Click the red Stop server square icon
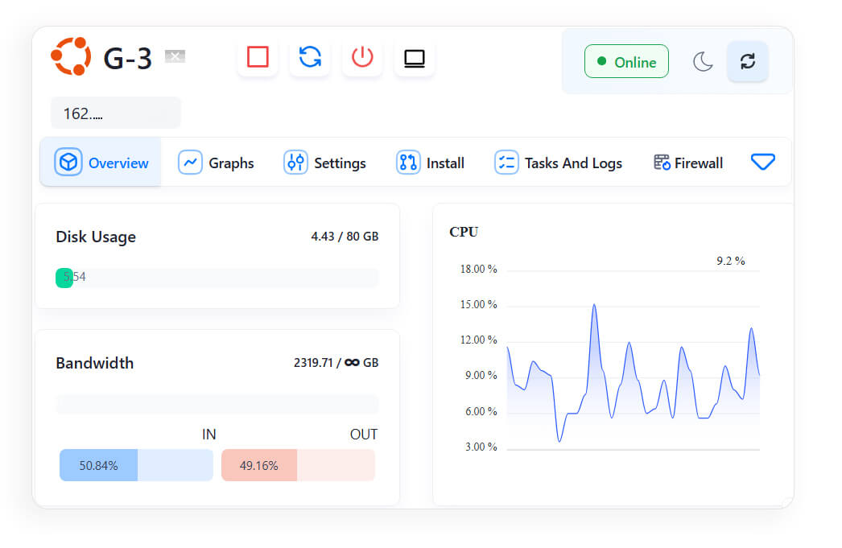This screenshot has height=548, width=842. [258, 57]
